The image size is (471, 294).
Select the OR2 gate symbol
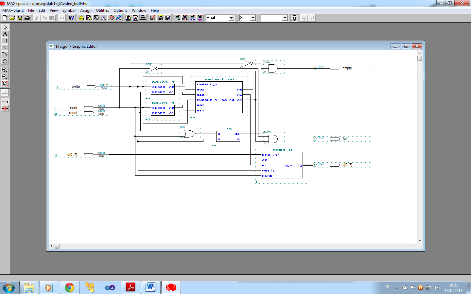point(190,134)
